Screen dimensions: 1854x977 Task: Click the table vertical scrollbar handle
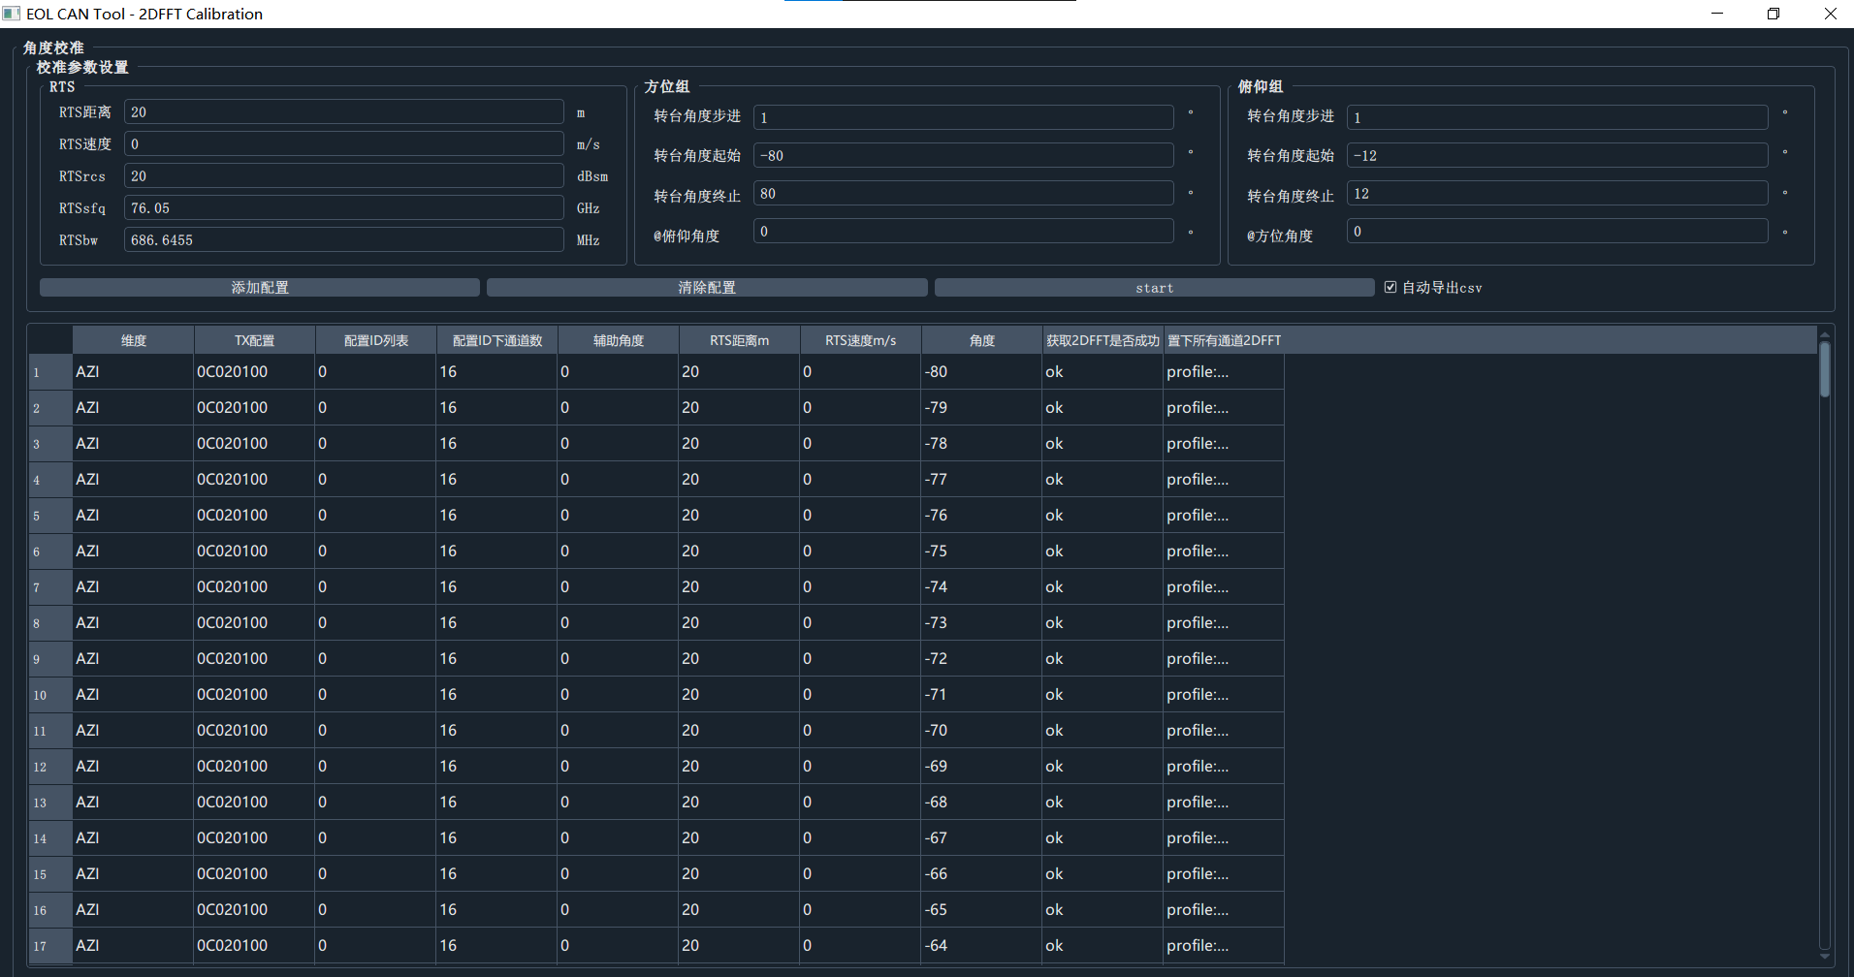pos(1825,368)
